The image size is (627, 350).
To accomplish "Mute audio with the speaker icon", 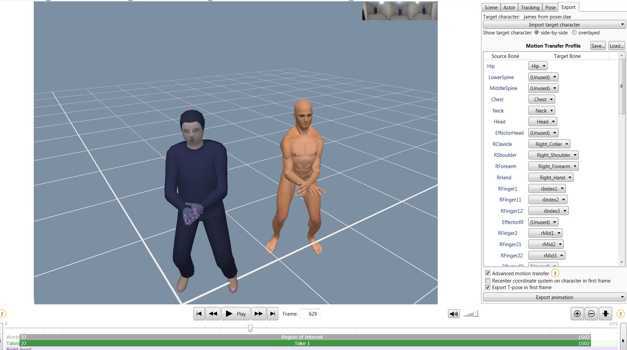I will point(454,314).
